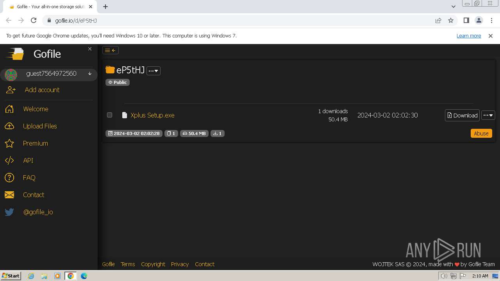
Task: Open the Contact footer link
Action: pos(205,264)
